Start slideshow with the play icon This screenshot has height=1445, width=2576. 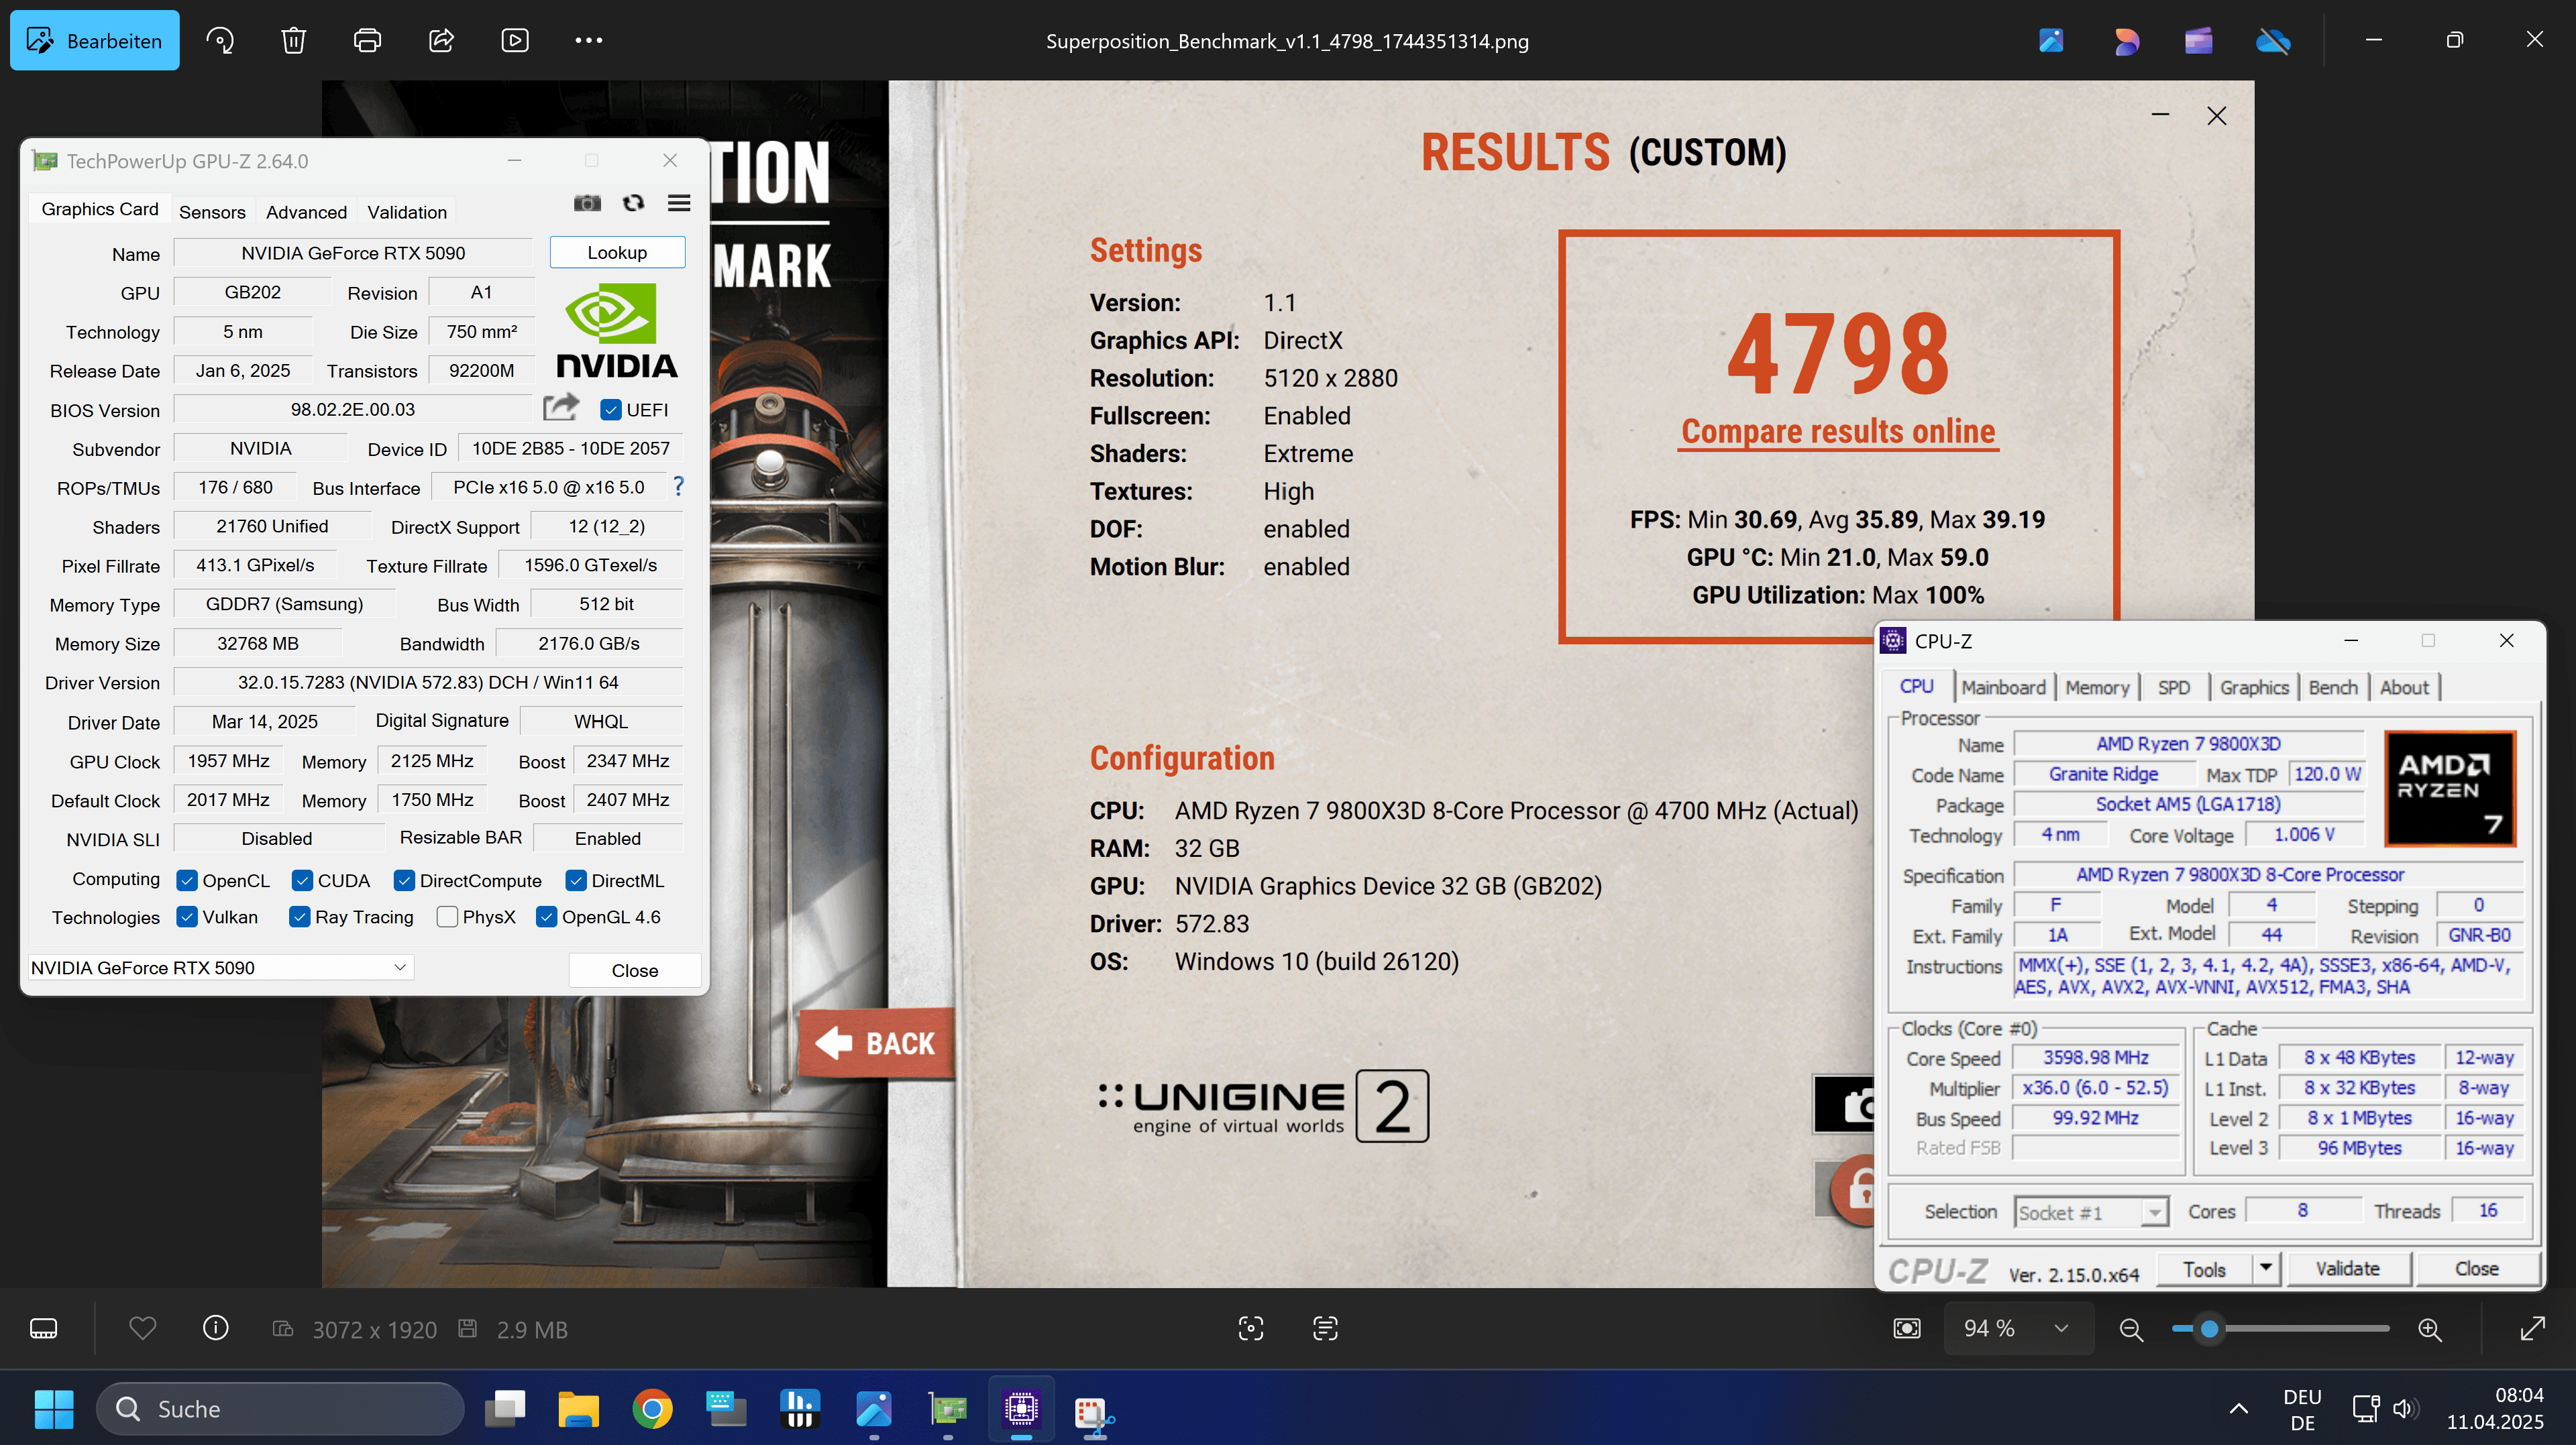click(515, 40)
